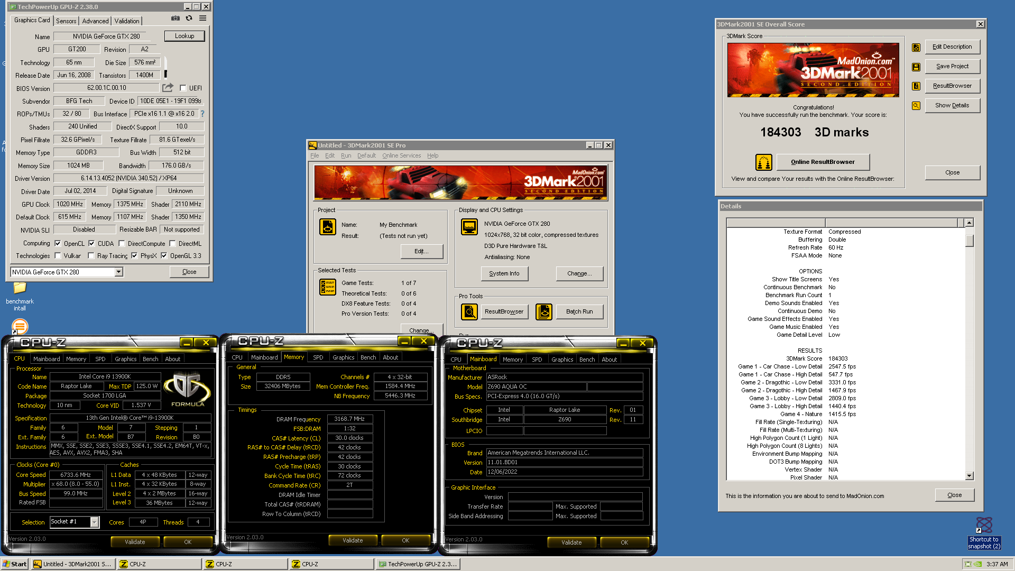
Task: Click Edit... button in Project section
Action: click(421, 251)
